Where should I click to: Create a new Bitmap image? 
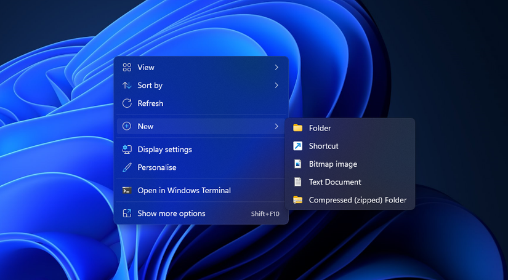click(x=333, y=164)
